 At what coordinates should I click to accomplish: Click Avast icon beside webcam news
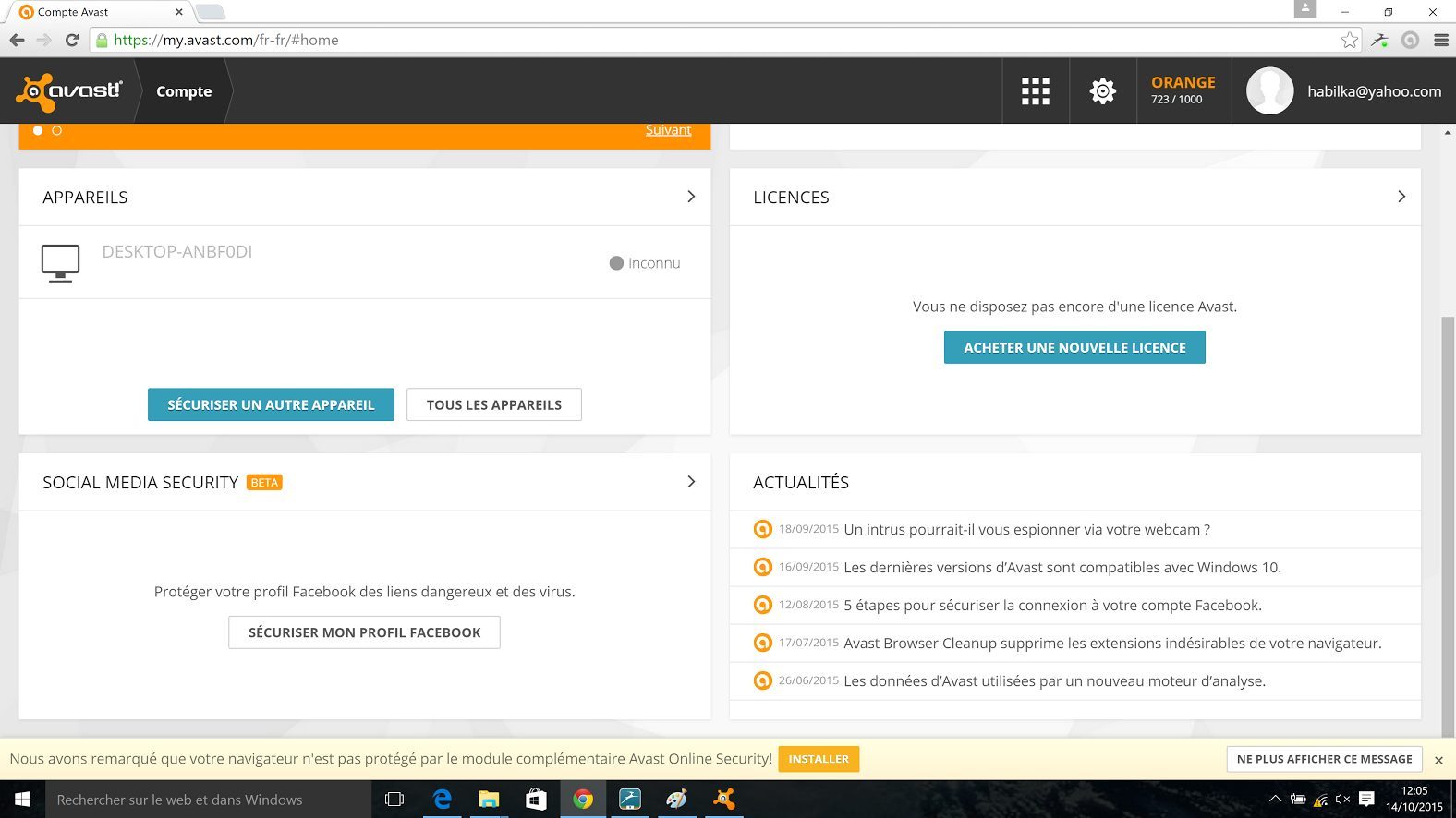[x=762, y=529]
